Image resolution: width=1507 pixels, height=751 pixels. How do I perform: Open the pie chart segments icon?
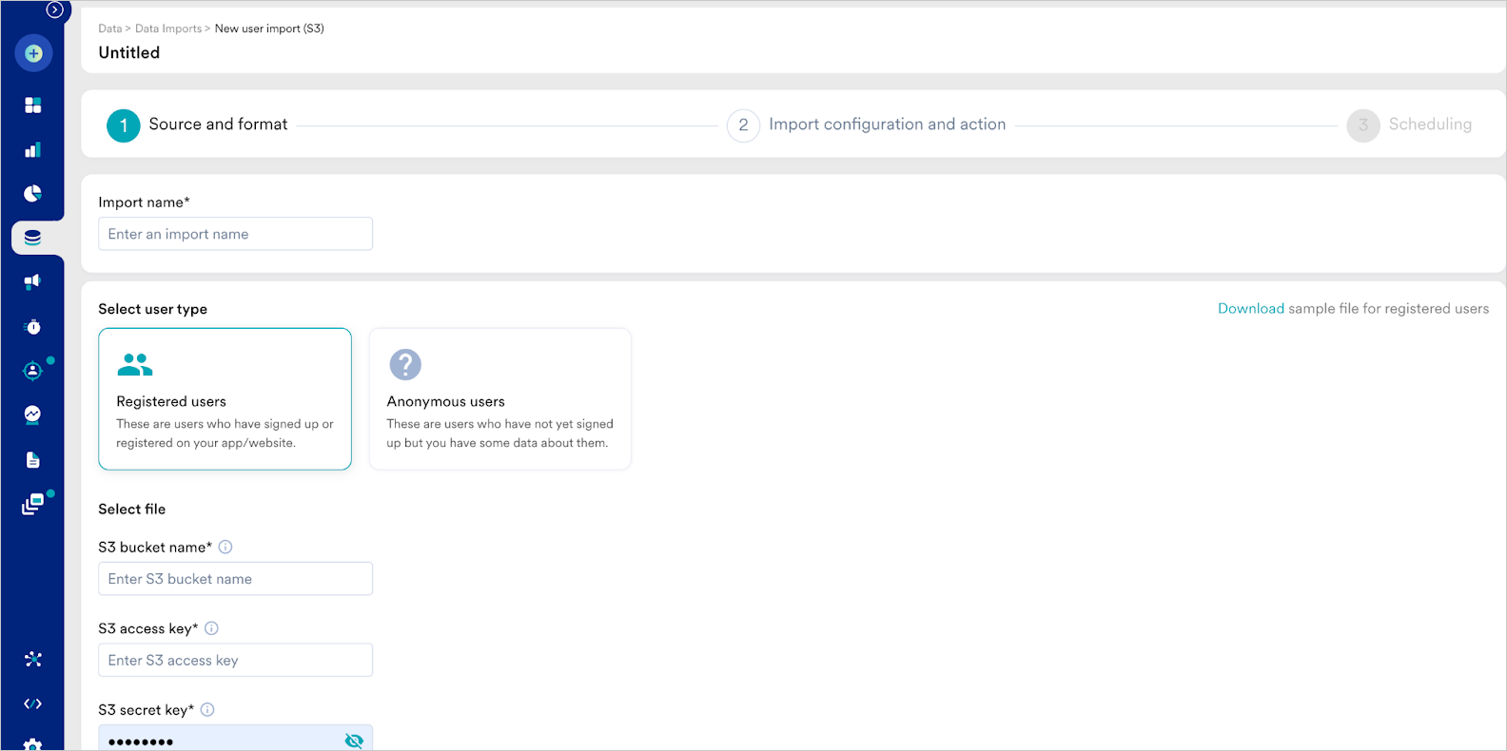(33, 193)
